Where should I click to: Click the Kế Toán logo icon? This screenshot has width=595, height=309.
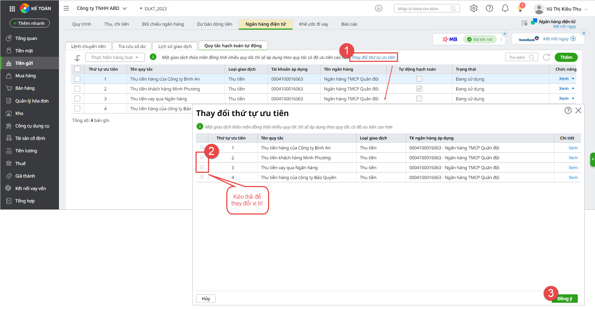coord(25,8)
